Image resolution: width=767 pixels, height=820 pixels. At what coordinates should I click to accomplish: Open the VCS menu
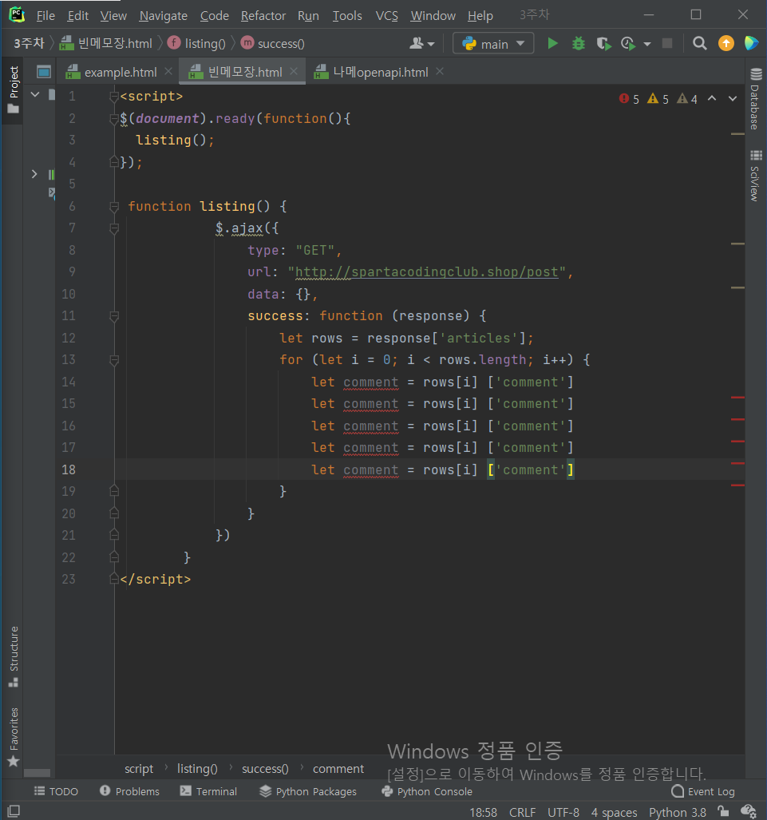click(x=386, y=16)
